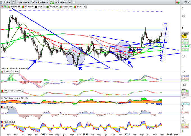191x136 pixels.
Task: Click the 2024 year label on the time axis
Action: 127,135
